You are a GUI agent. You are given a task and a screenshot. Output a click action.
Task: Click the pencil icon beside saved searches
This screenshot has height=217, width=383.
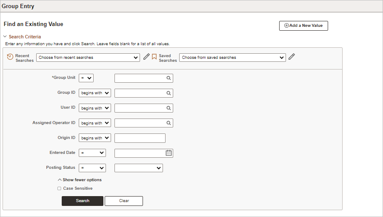pos(292,57)
